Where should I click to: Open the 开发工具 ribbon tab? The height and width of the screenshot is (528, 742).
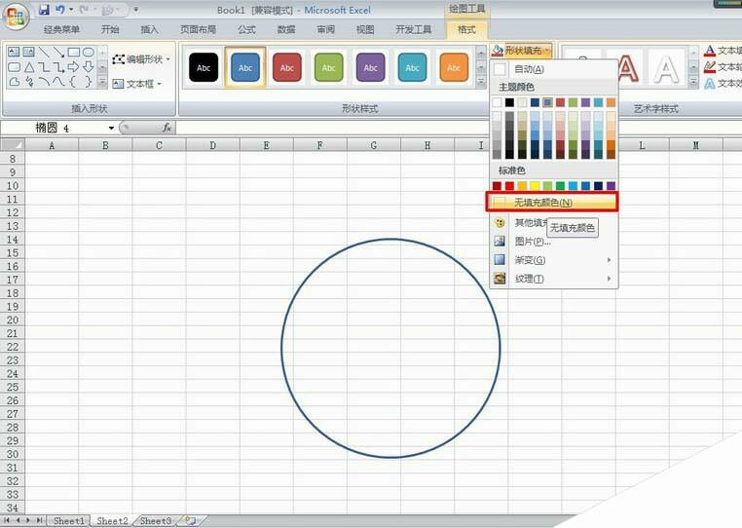pos(413,30)
